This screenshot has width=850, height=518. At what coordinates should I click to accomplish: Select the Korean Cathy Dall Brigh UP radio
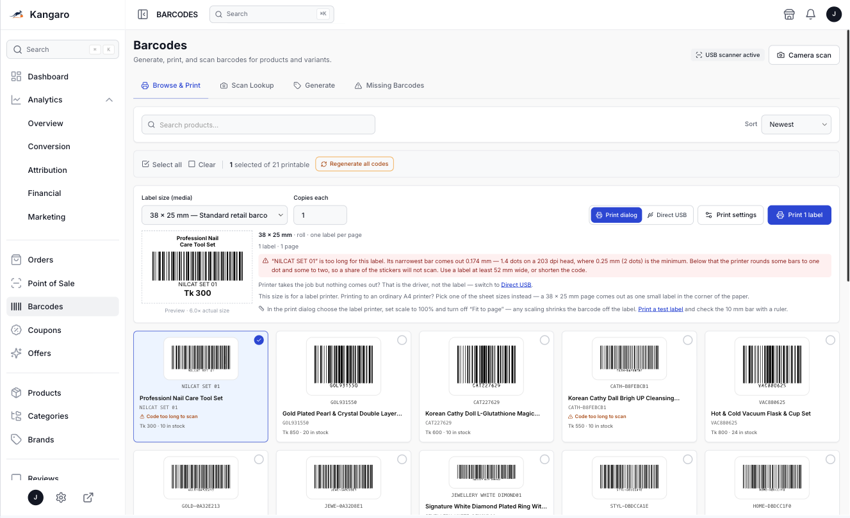coord(687,340)
